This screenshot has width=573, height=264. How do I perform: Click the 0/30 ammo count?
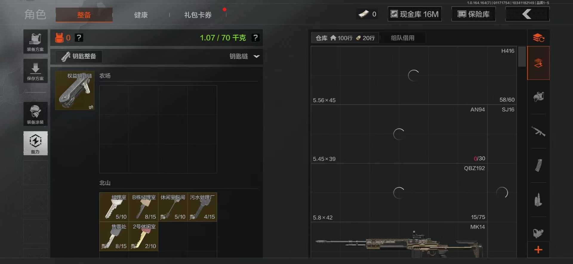pos(479,159)
